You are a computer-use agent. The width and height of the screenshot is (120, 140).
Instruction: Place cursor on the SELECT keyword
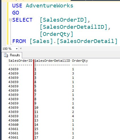22,20
